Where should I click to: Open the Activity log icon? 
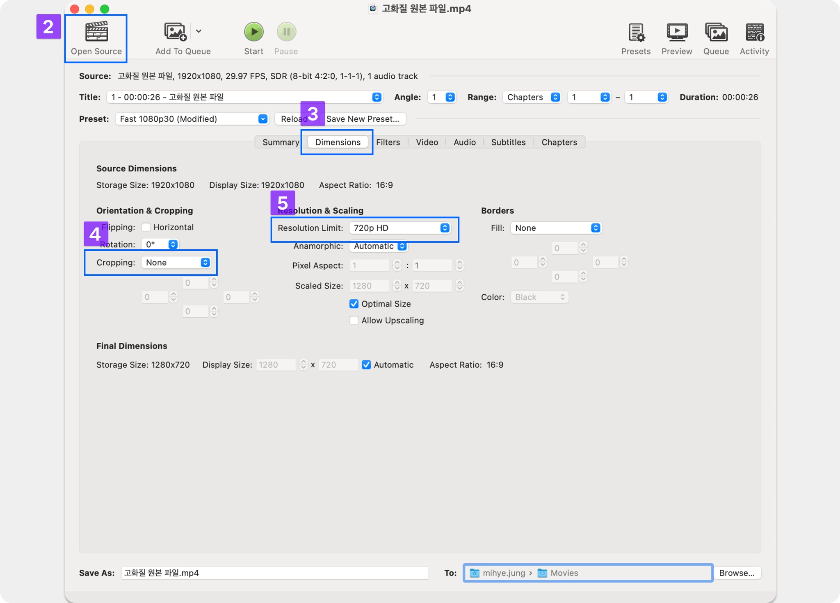tap(754, 32)
